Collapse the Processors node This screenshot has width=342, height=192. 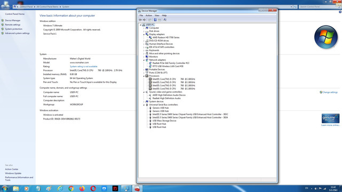click(144, 76)
